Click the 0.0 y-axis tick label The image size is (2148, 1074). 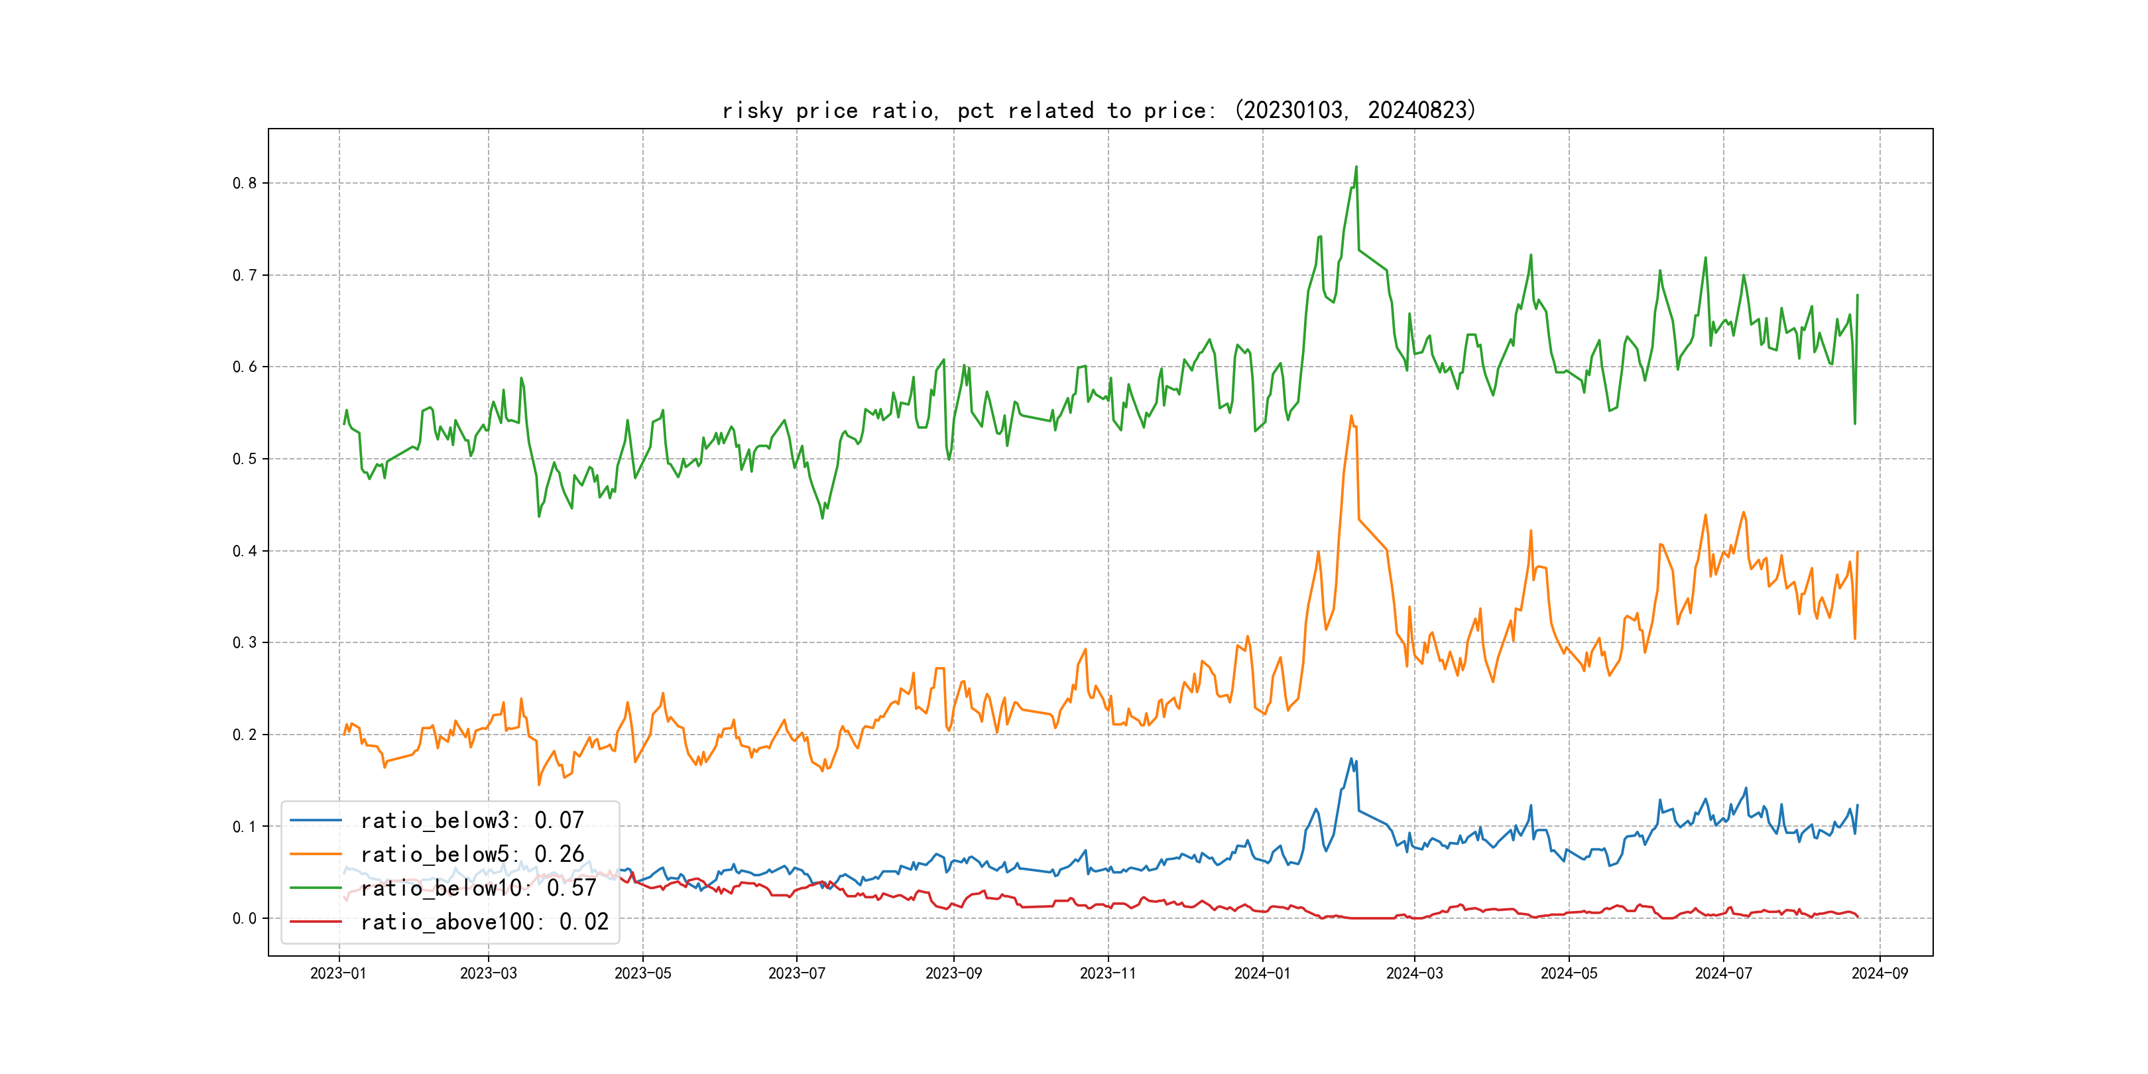245,919
